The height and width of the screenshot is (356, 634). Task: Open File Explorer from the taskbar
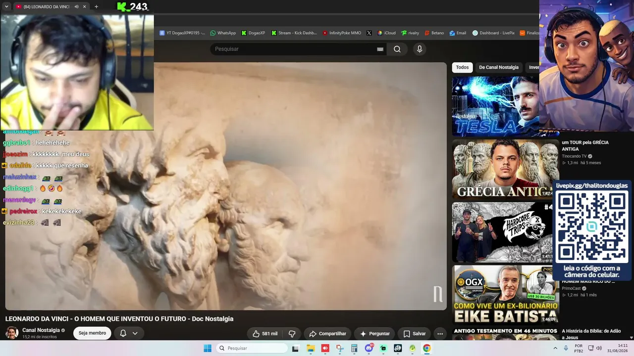pyautogui.click(x=311, y=348)
